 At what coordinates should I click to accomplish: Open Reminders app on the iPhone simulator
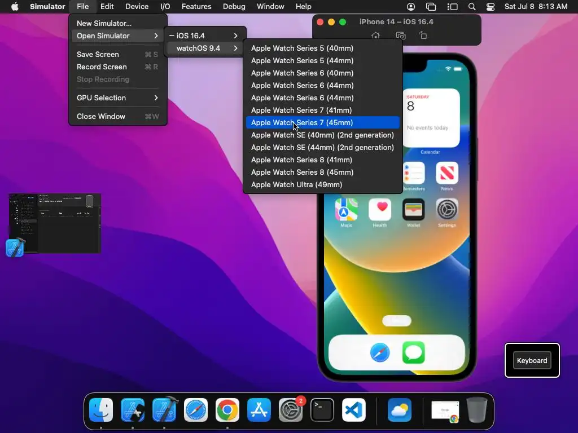click(x=414, y=173)
